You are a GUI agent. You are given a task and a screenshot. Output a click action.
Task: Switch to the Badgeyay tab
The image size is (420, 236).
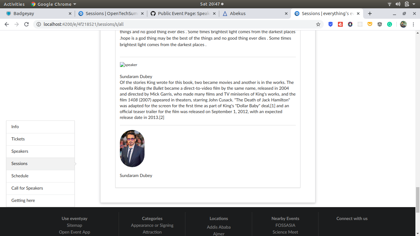[38, 14]
